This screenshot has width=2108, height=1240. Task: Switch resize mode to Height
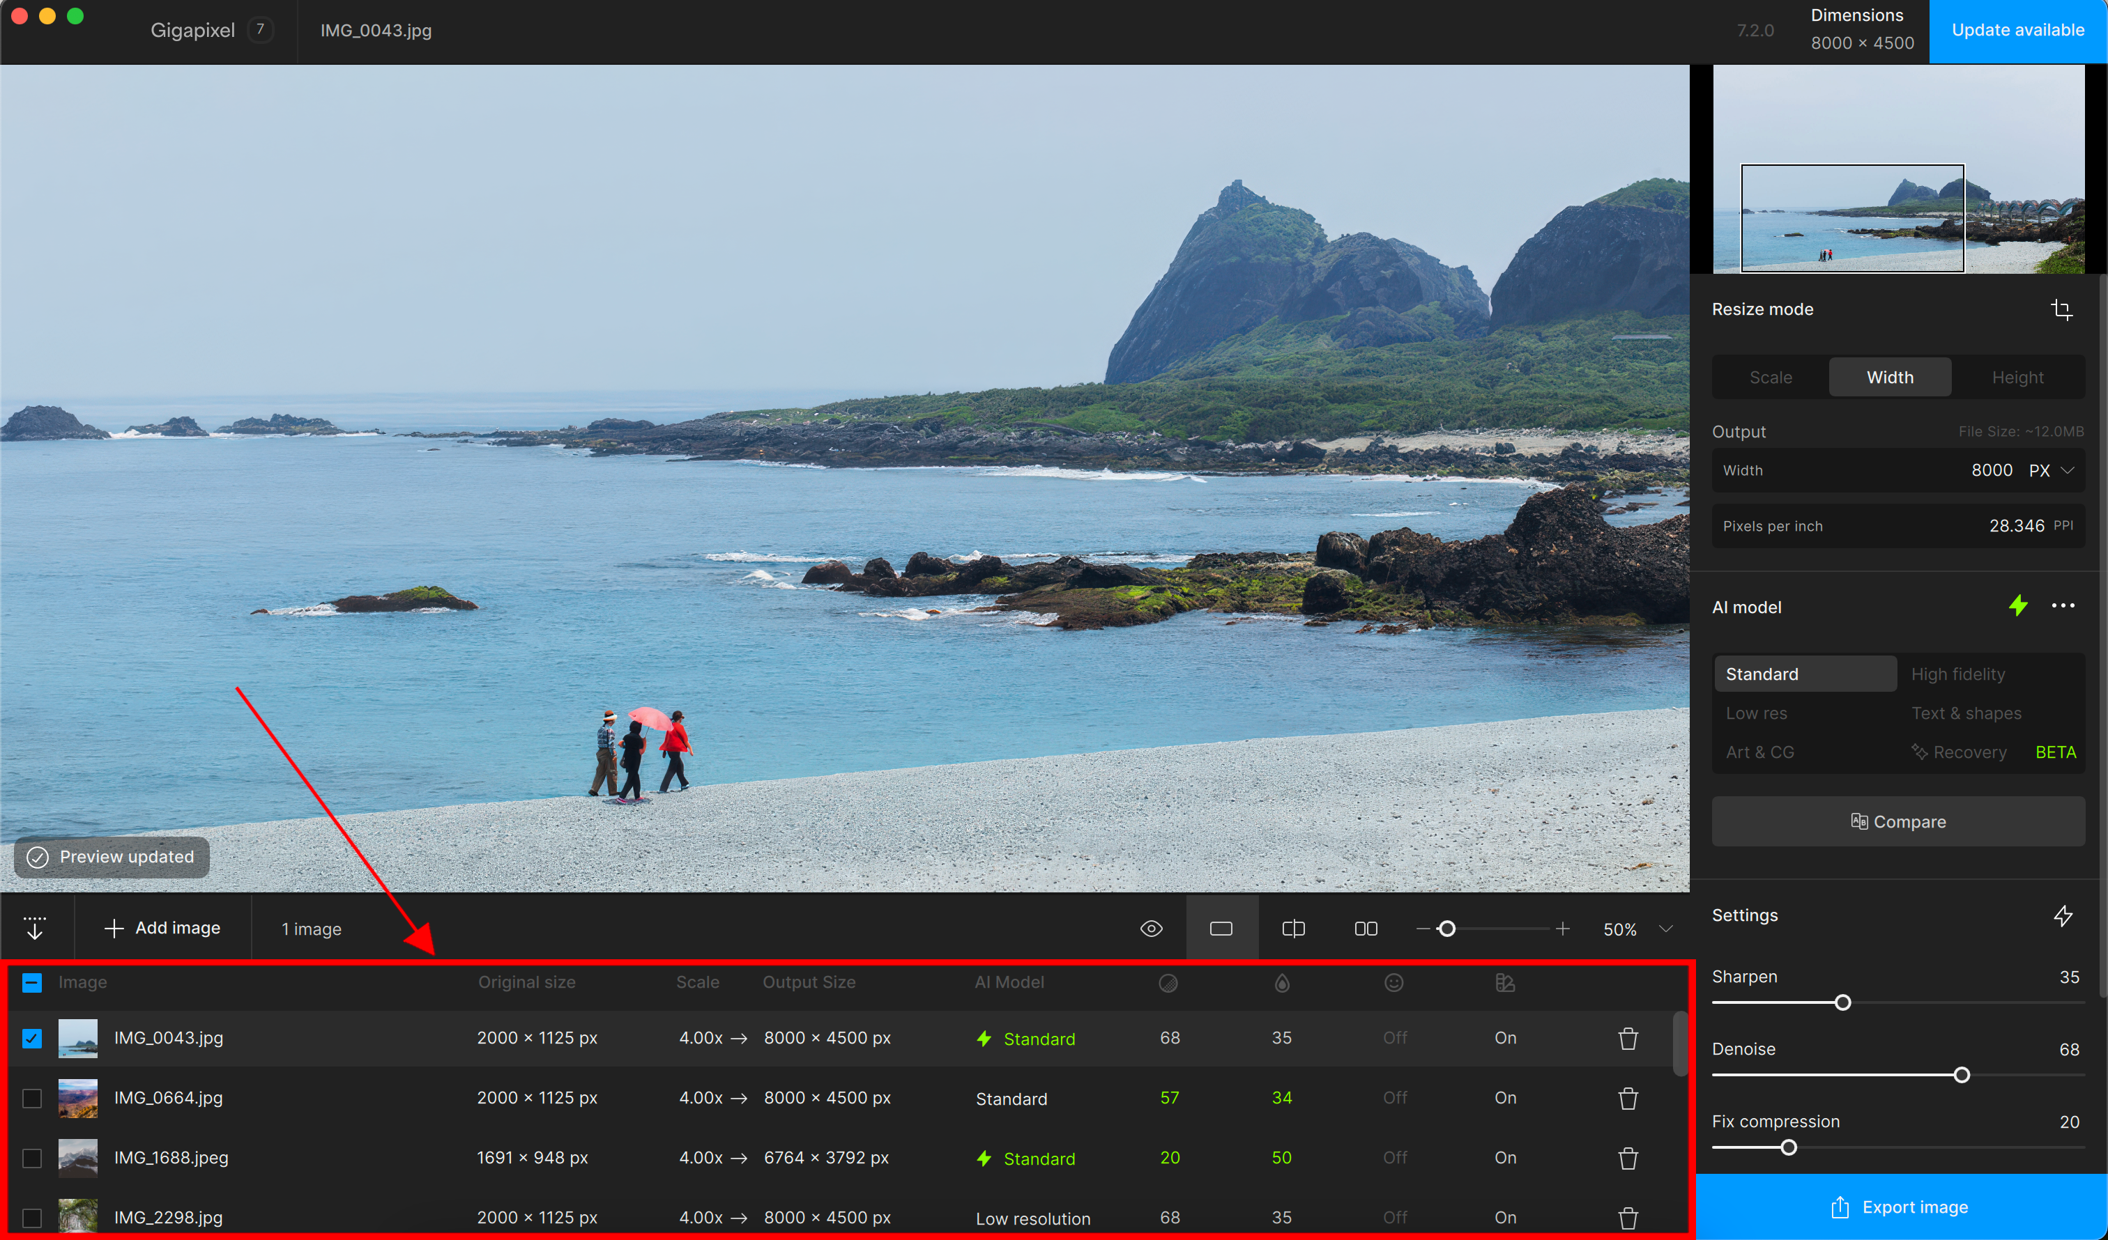pyautogui.click(x=2017, y=377)
